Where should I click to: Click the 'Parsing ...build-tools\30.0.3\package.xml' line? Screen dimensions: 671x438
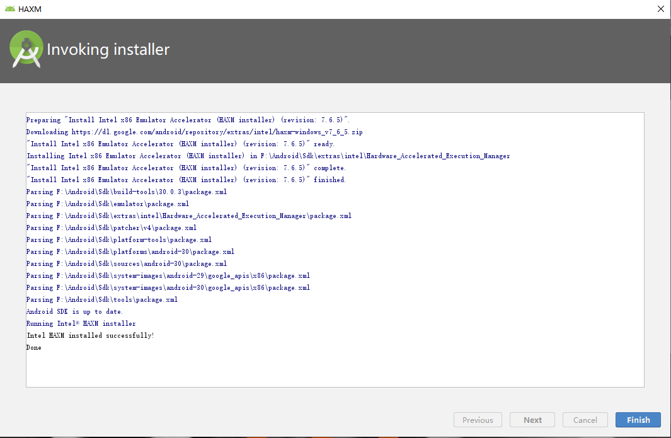126,192
